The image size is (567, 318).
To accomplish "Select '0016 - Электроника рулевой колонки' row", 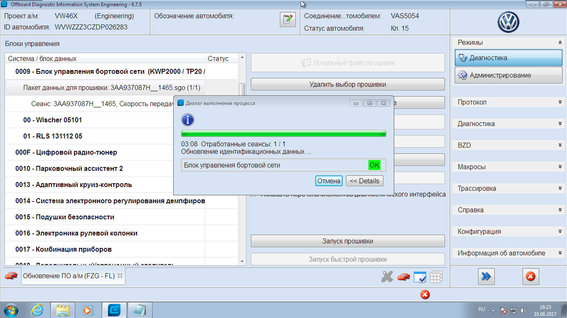I will point(122,233).
